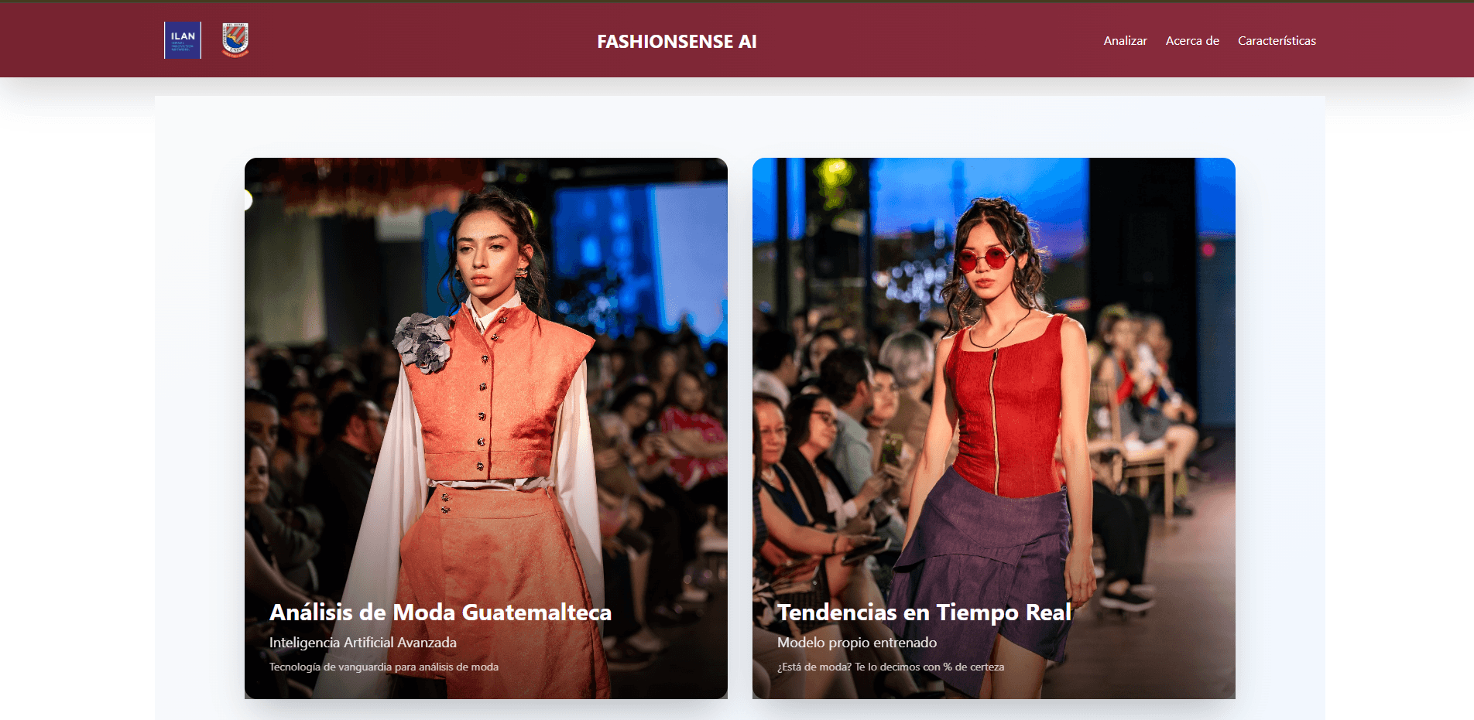Click the Análisis de Moda Guatemalteca heading
The image size is (1474, 720).
(440, 613)
